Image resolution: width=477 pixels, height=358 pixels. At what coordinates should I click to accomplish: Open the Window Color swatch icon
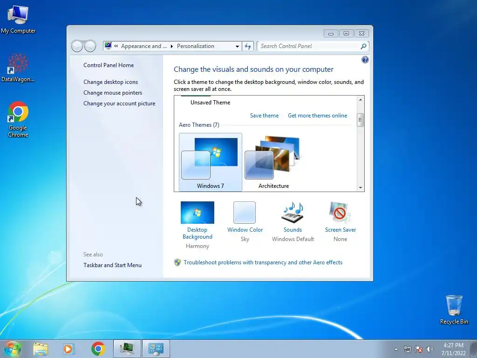click(244, 213)
